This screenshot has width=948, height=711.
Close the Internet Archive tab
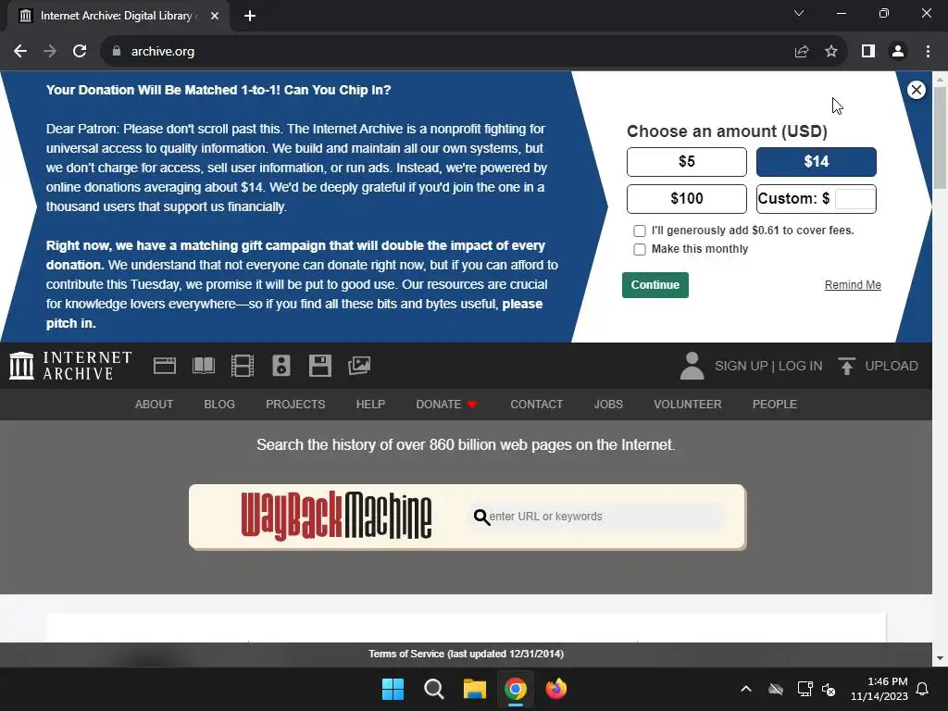(215, 16)
